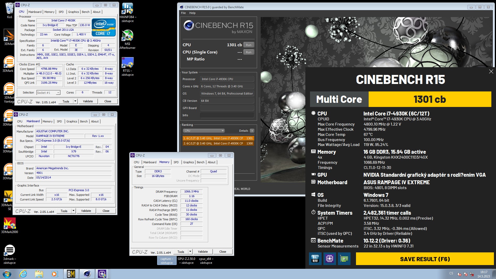Open the 3dmark – zástupce desktop shortcut

click(x=10, y=254)
